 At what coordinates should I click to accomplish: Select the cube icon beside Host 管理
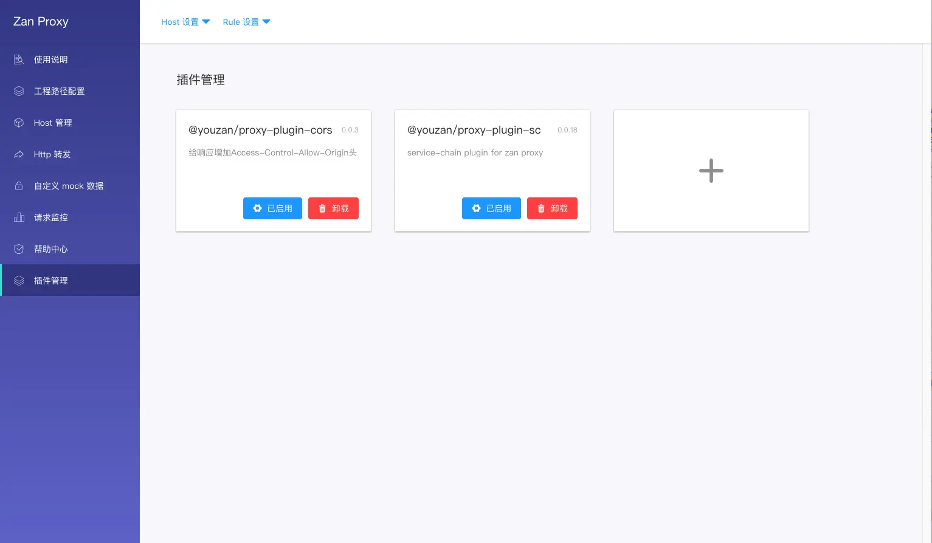(x=18, y=122)
